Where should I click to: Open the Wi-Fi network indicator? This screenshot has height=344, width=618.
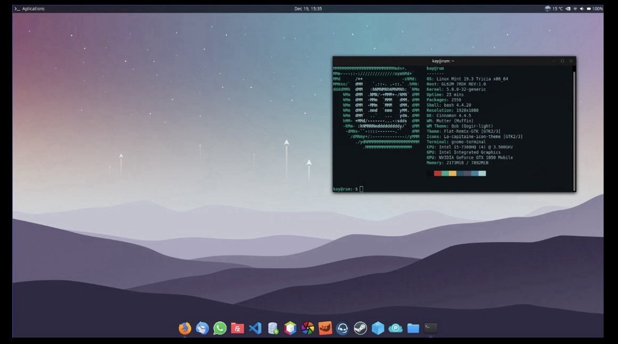click(x=575, y=9)
